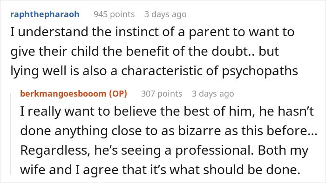Click the word 'psychopaths' in the top comment
The image size is (326, 183).
pyautogui.click(x=260, y=71)
